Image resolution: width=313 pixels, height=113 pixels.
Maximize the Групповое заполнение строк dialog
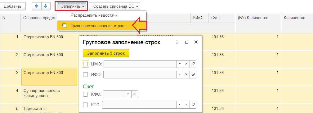coord(187,42)
